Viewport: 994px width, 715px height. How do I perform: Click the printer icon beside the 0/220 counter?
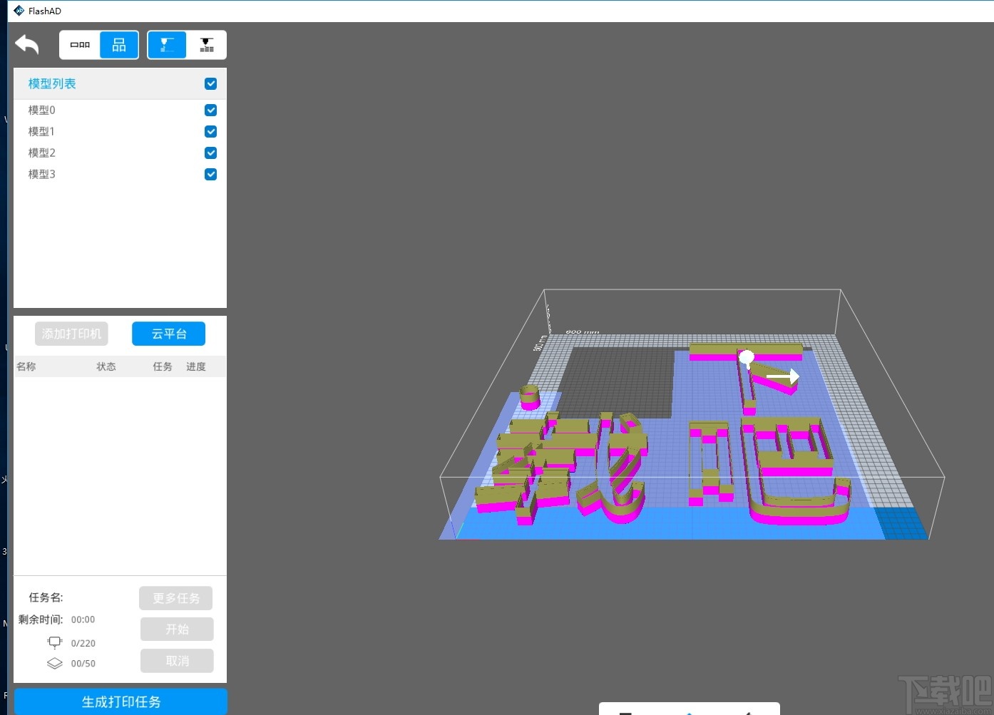pyautogui.click(x=55, y=642)
